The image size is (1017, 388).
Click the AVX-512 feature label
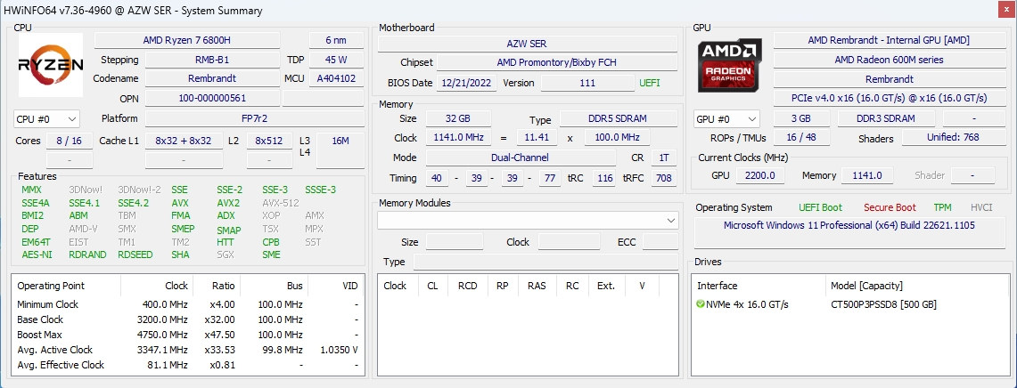pos(281,203)
